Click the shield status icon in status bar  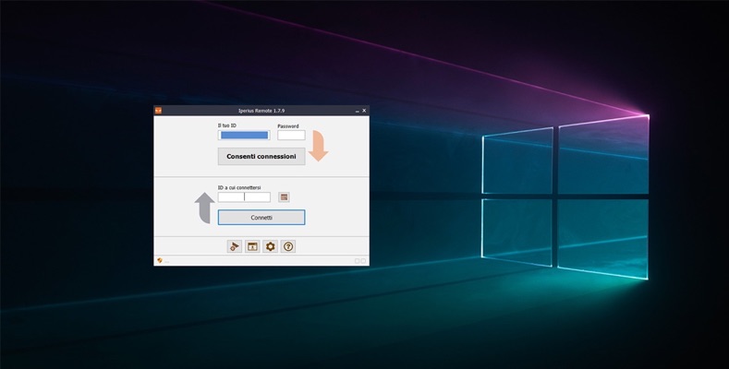160,261
